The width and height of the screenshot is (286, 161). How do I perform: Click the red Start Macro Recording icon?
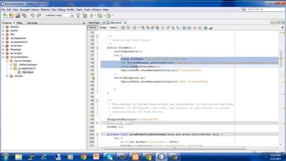(x=195, y=28)
